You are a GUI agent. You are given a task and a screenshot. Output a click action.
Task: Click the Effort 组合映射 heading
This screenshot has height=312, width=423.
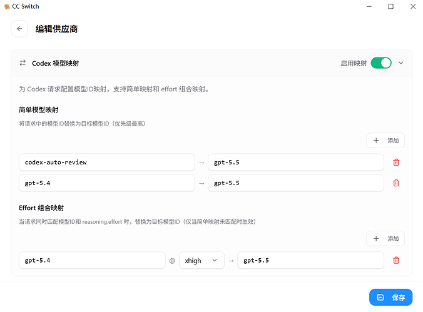click(41, 208)
